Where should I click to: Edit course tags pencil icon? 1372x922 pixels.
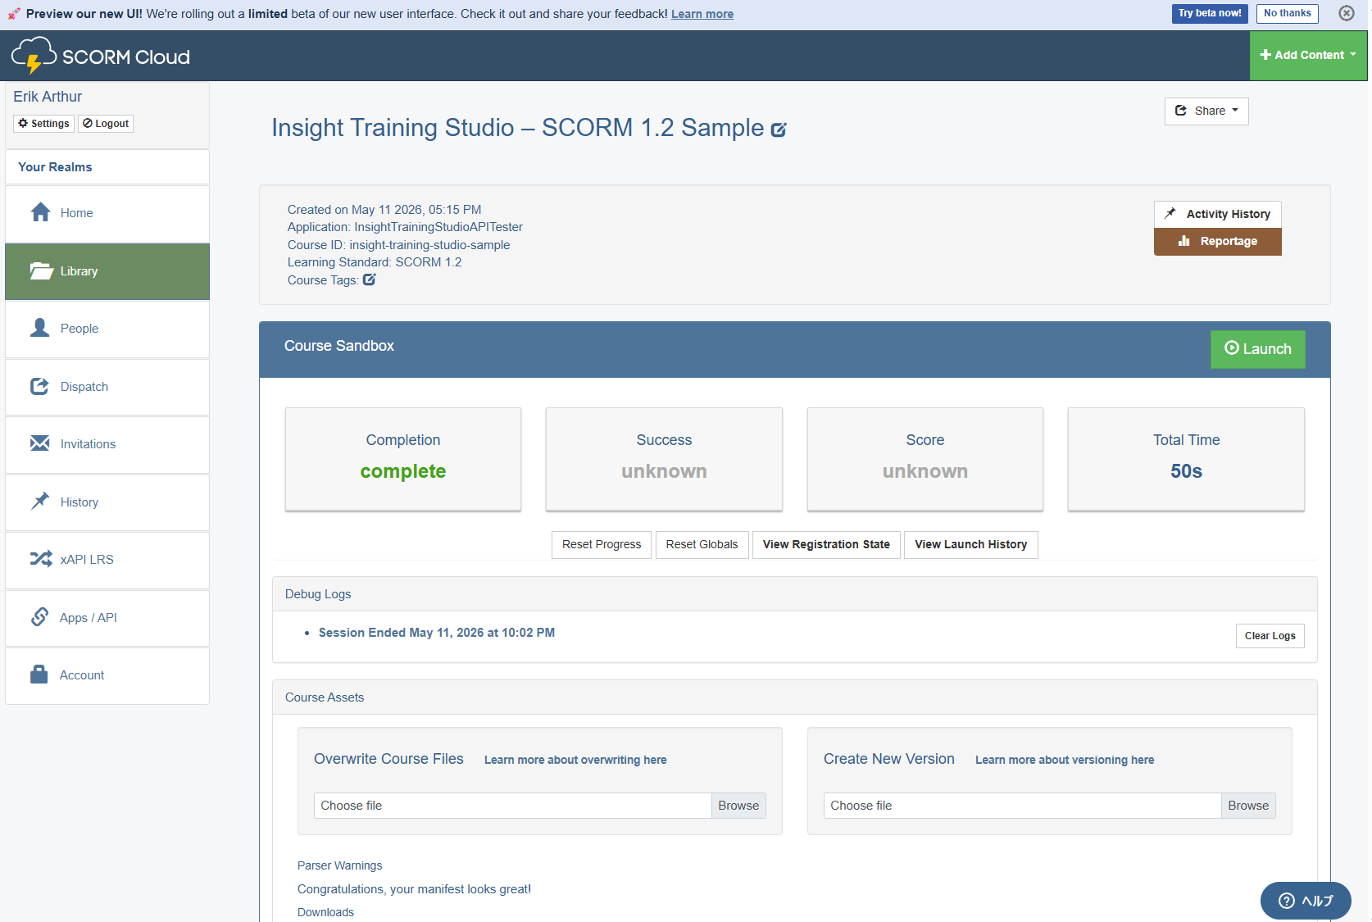[370, 279]
